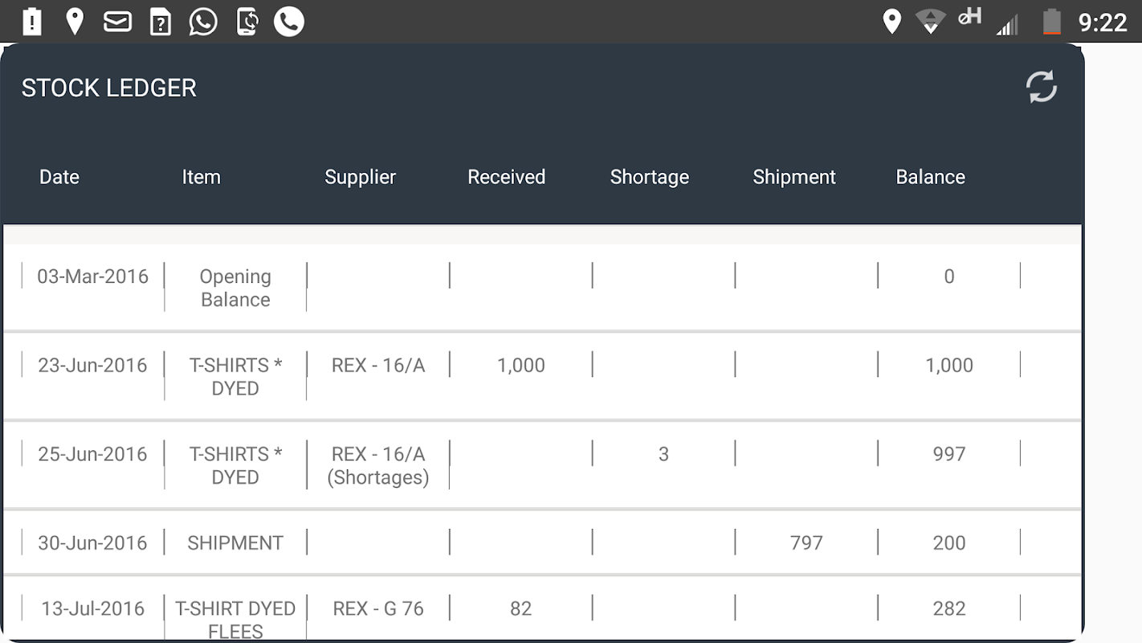
Task: Tap the WhatsApp notification icon
Action: (203, 22)
